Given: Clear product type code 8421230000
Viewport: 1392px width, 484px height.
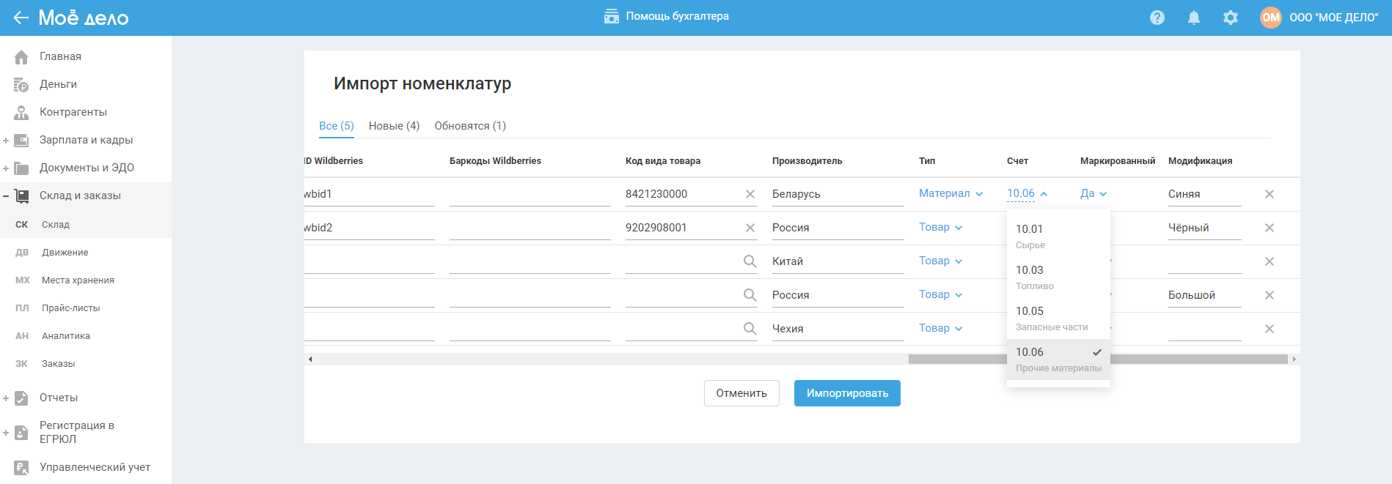Looking at the screenshot, I should 750,194.
